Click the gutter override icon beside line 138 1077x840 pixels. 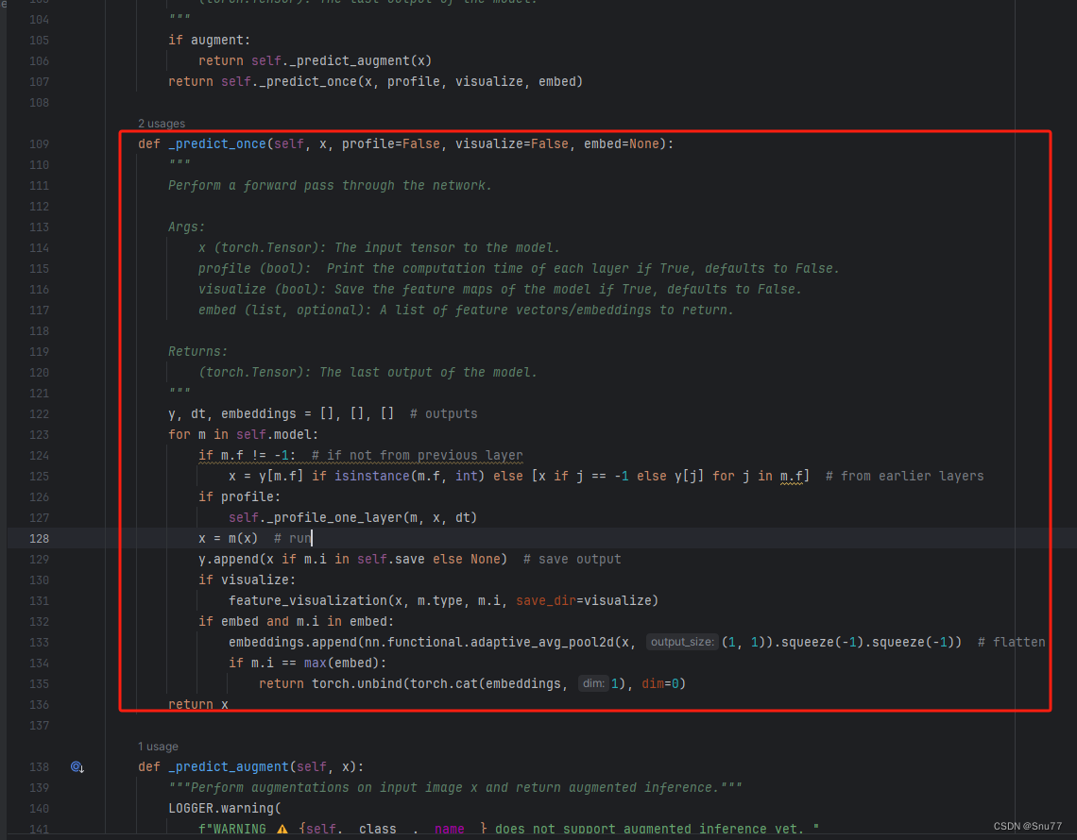point(77,766)
